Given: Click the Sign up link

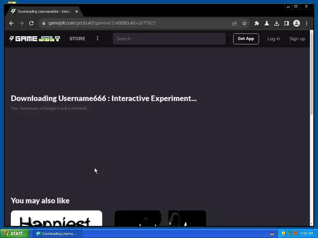Looking at the screenshot, I should click(297, 39).
